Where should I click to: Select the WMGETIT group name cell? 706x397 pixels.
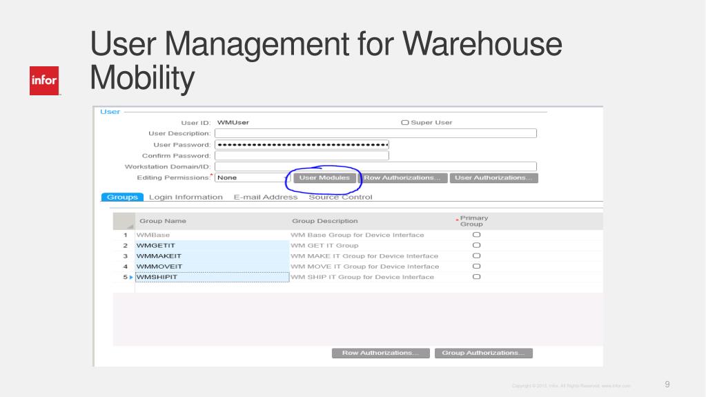(x=212, y=245)
